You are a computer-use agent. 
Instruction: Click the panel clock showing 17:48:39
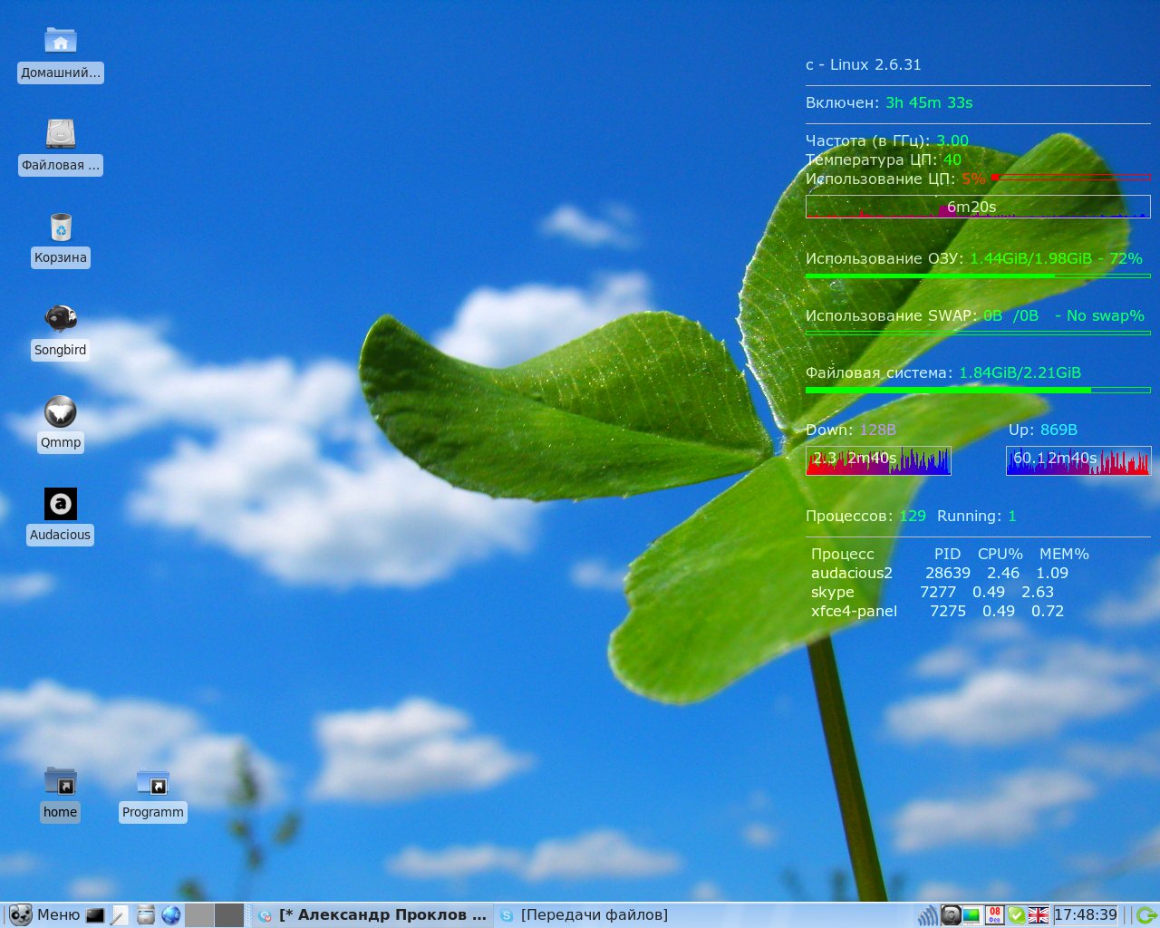[1086, 915]
